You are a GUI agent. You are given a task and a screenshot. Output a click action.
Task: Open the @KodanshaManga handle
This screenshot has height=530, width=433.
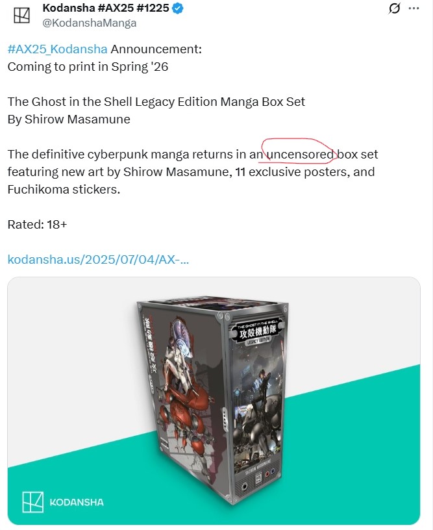[x=90, y=23]
